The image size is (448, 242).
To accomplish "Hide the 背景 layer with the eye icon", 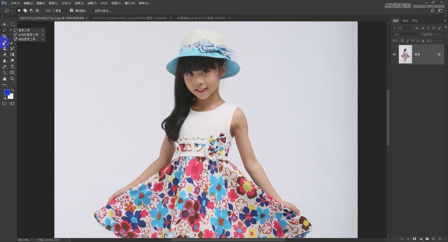I will 394,54.
